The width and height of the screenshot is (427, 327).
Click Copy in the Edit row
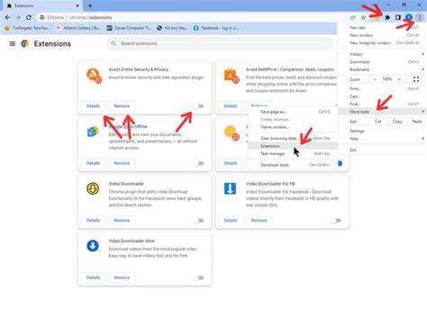pos(397,122)
